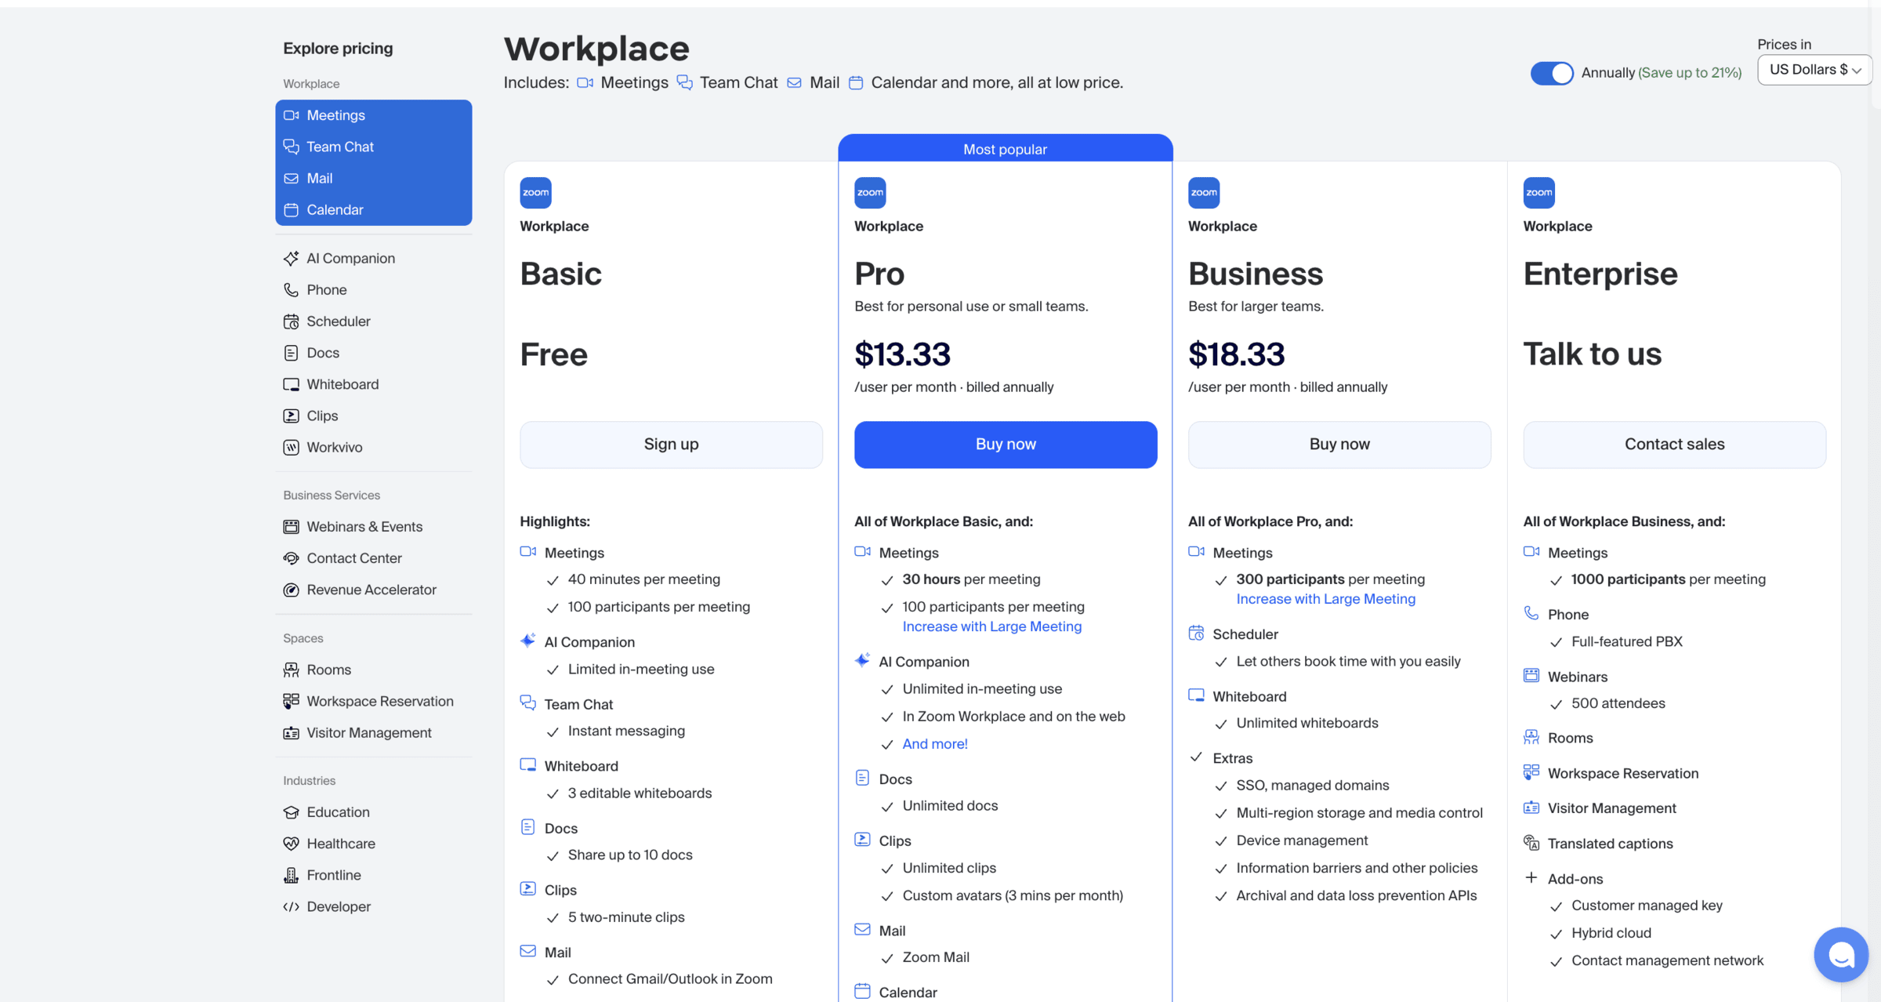Click the Phone icon in the sidebar
This screenshot has height=1002, width=1881.
(292, 289)
